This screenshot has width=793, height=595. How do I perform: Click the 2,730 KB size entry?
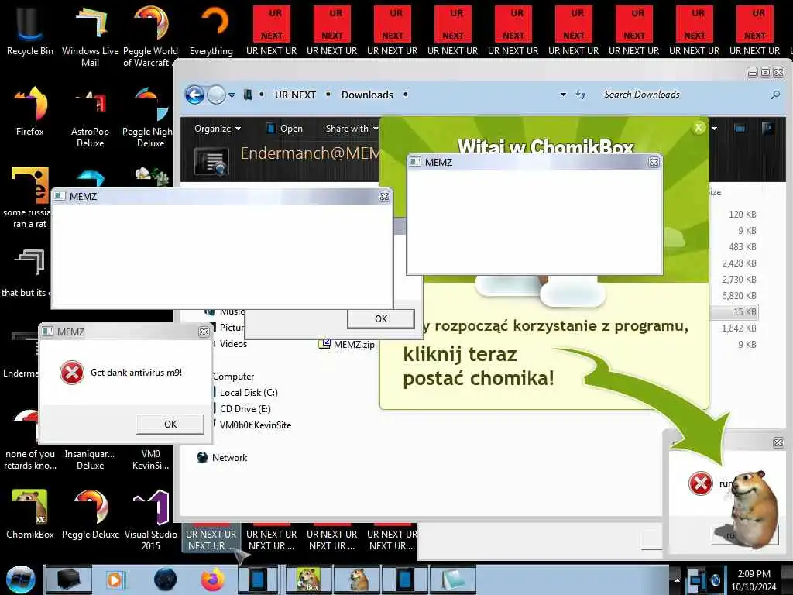739,279
